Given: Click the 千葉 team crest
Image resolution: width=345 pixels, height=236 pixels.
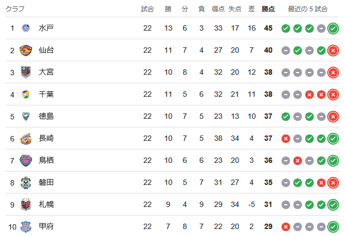Looking at the screenshot, I should tap(26, 94).
